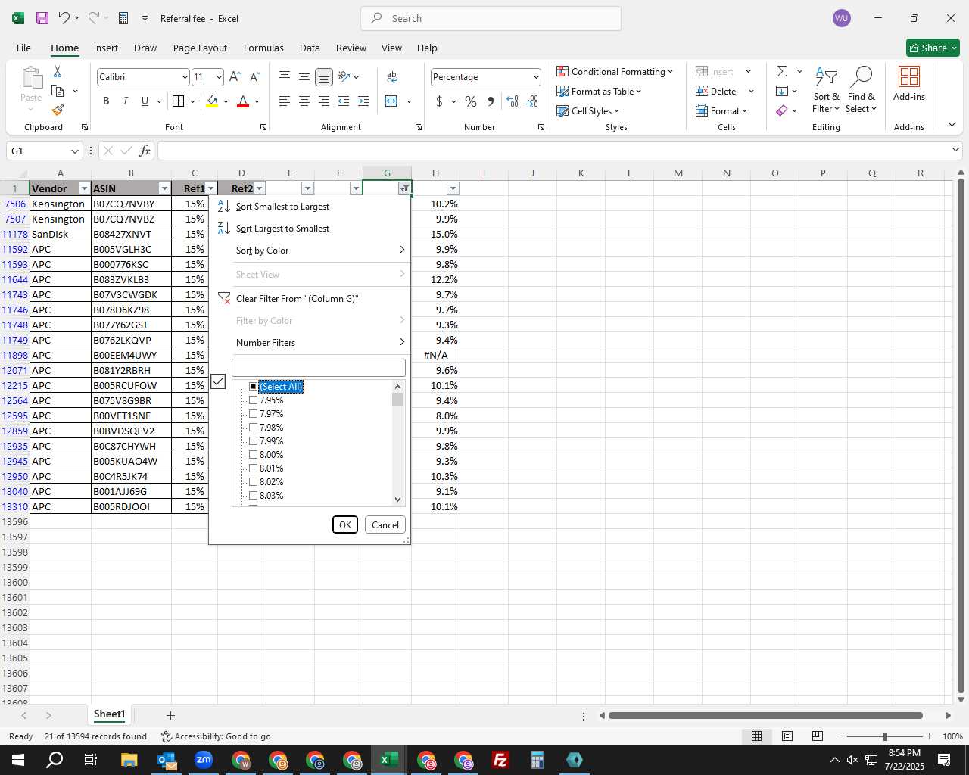This screenshot has width=969, height=775.
Task: Apply Percent Style format
Action: [471, 101]
